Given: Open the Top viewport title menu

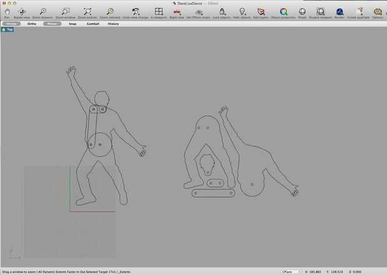Looking at the screenshot, I should [7, 29].
